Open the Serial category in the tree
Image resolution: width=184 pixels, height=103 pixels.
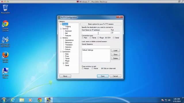(x=67, y=66)
